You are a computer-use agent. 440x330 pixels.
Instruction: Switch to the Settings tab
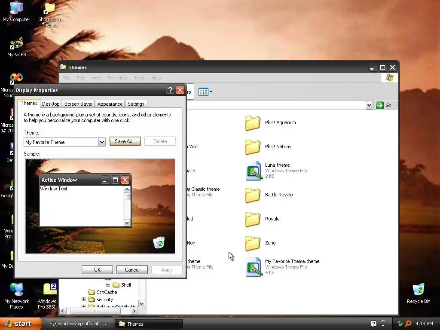point(136,104)
